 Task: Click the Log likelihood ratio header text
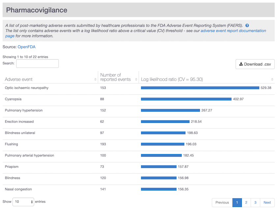point(172,79)
